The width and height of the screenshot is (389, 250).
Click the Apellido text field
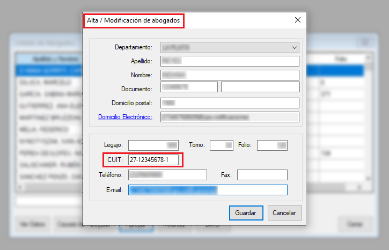[230, 61]
